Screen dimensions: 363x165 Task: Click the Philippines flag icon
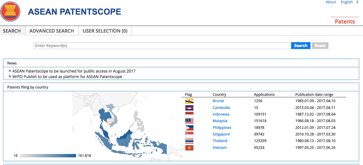click(189, 128)
